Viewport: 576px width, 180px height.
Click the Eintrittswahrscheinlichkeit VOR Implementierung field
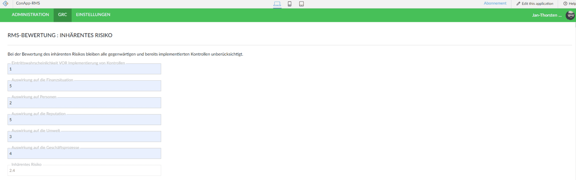click(x=84, y=69)
